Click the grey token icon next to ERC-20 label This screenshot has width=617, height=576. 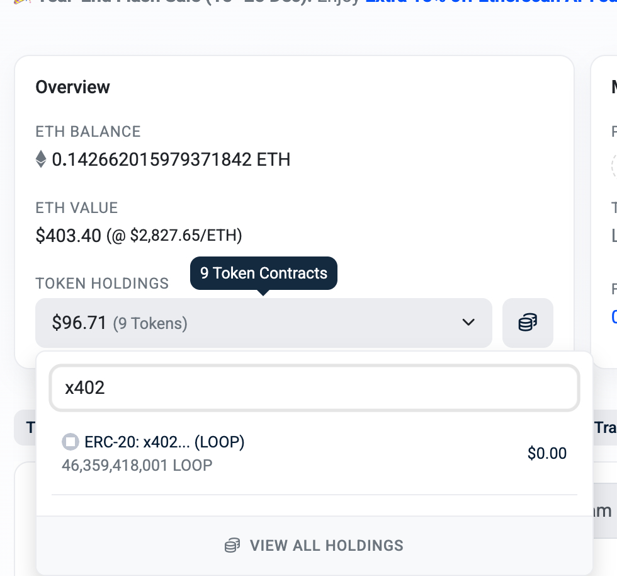click(x=70, y=442)
